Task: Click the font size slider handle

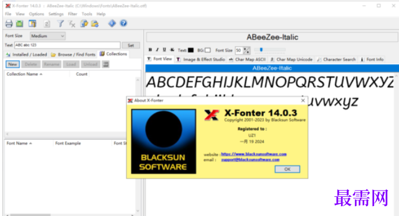Action: click(261, 50)
